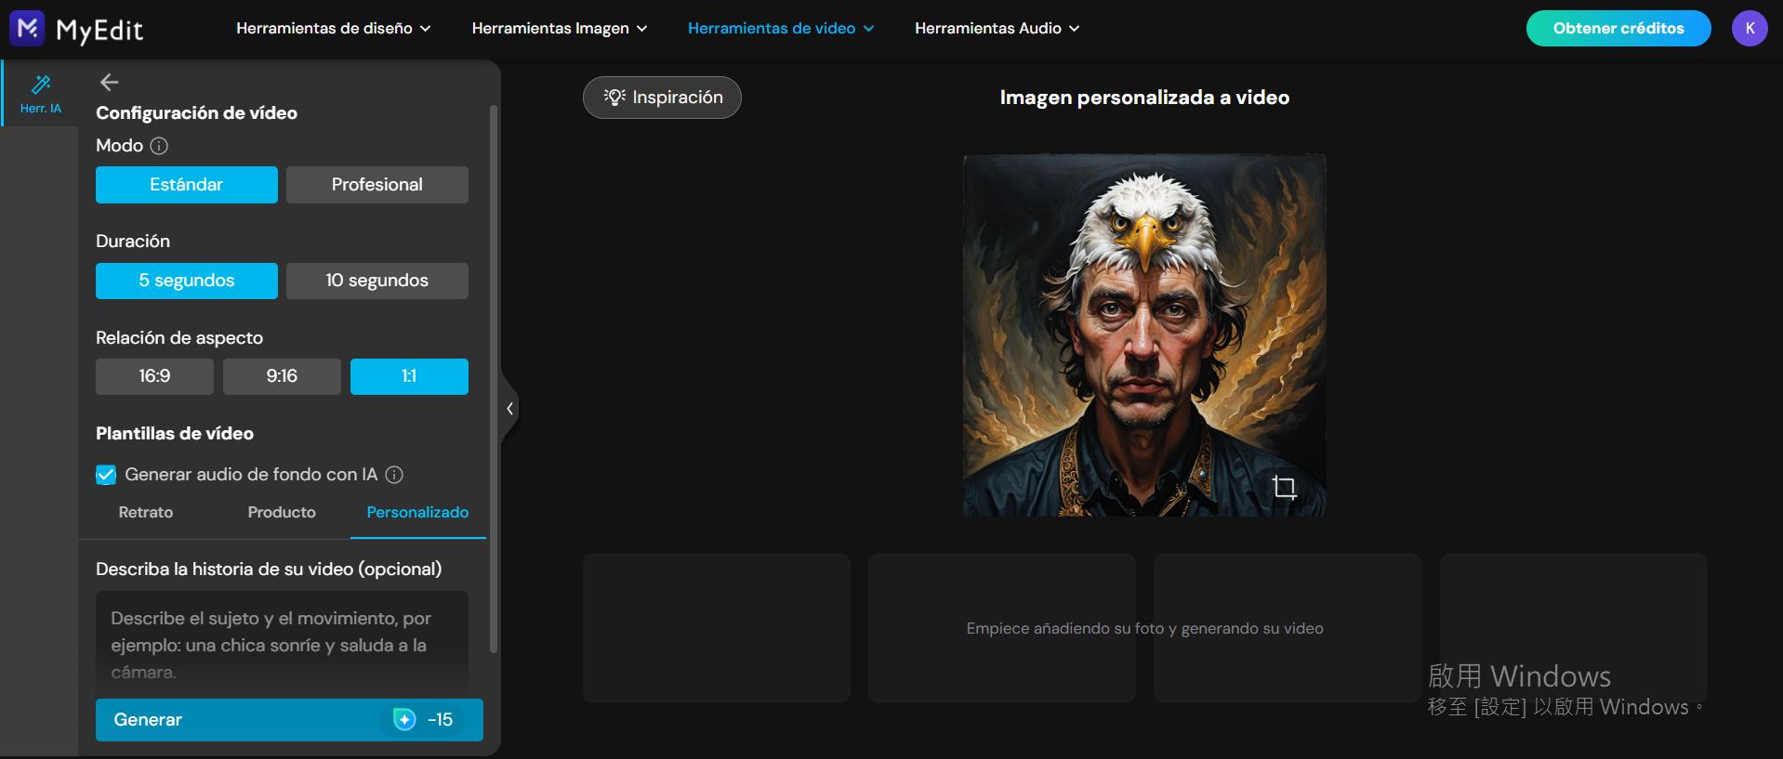Click the Generar button
Screen dimensions: 1783x759
pyautogui.click(x=289, y=720)
